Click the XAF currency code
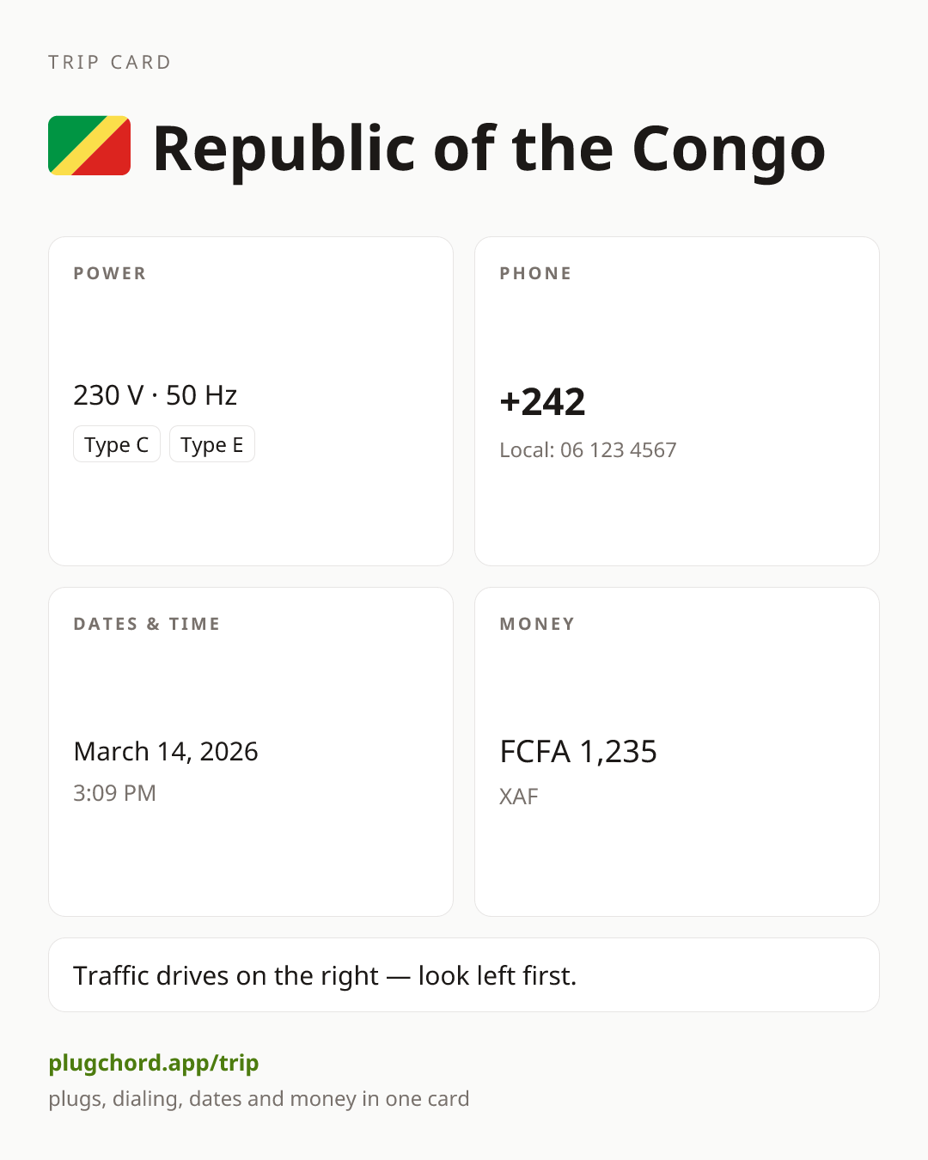Image resolution: width=928 pixels, height=1160 pixels. pyautogui.click(x=519, y=797)
